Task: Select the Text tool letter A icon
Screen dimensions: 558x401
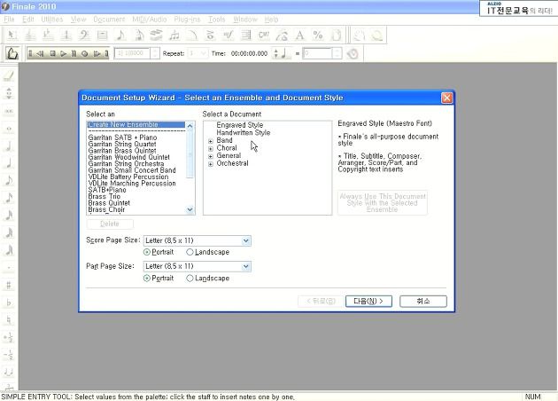Action: 300,35
